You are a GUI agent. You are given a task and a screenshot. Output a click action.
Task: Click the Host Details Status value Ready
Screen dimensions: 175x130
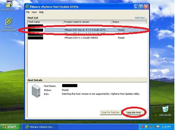[x=65, y=90]
